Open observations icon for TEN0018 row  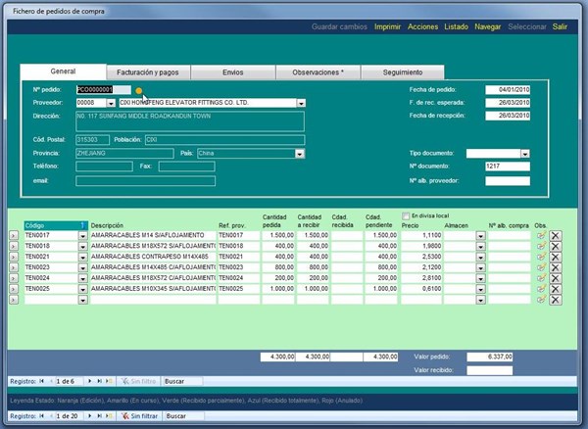(539, 246)
